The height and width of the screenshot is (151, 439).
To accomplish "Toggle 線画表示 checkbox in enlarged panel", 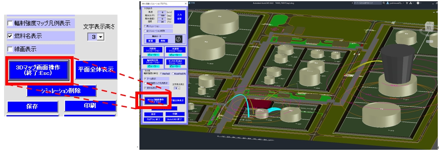I will tap(10, 49).
